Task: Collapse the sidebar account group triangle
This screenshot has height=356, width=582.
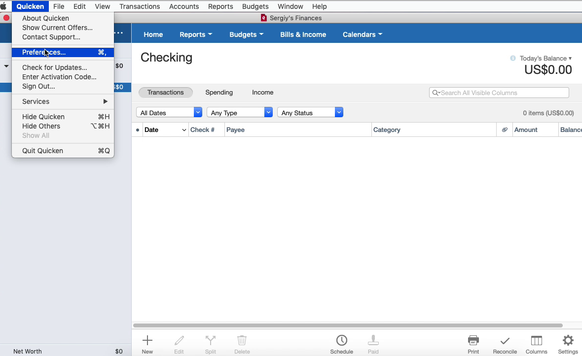Action: pyautogui.click(x=6, y=66)
